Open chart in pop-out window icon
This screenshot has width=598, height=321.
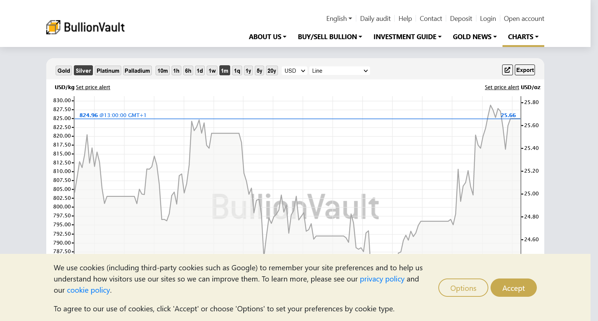[507, 70]
